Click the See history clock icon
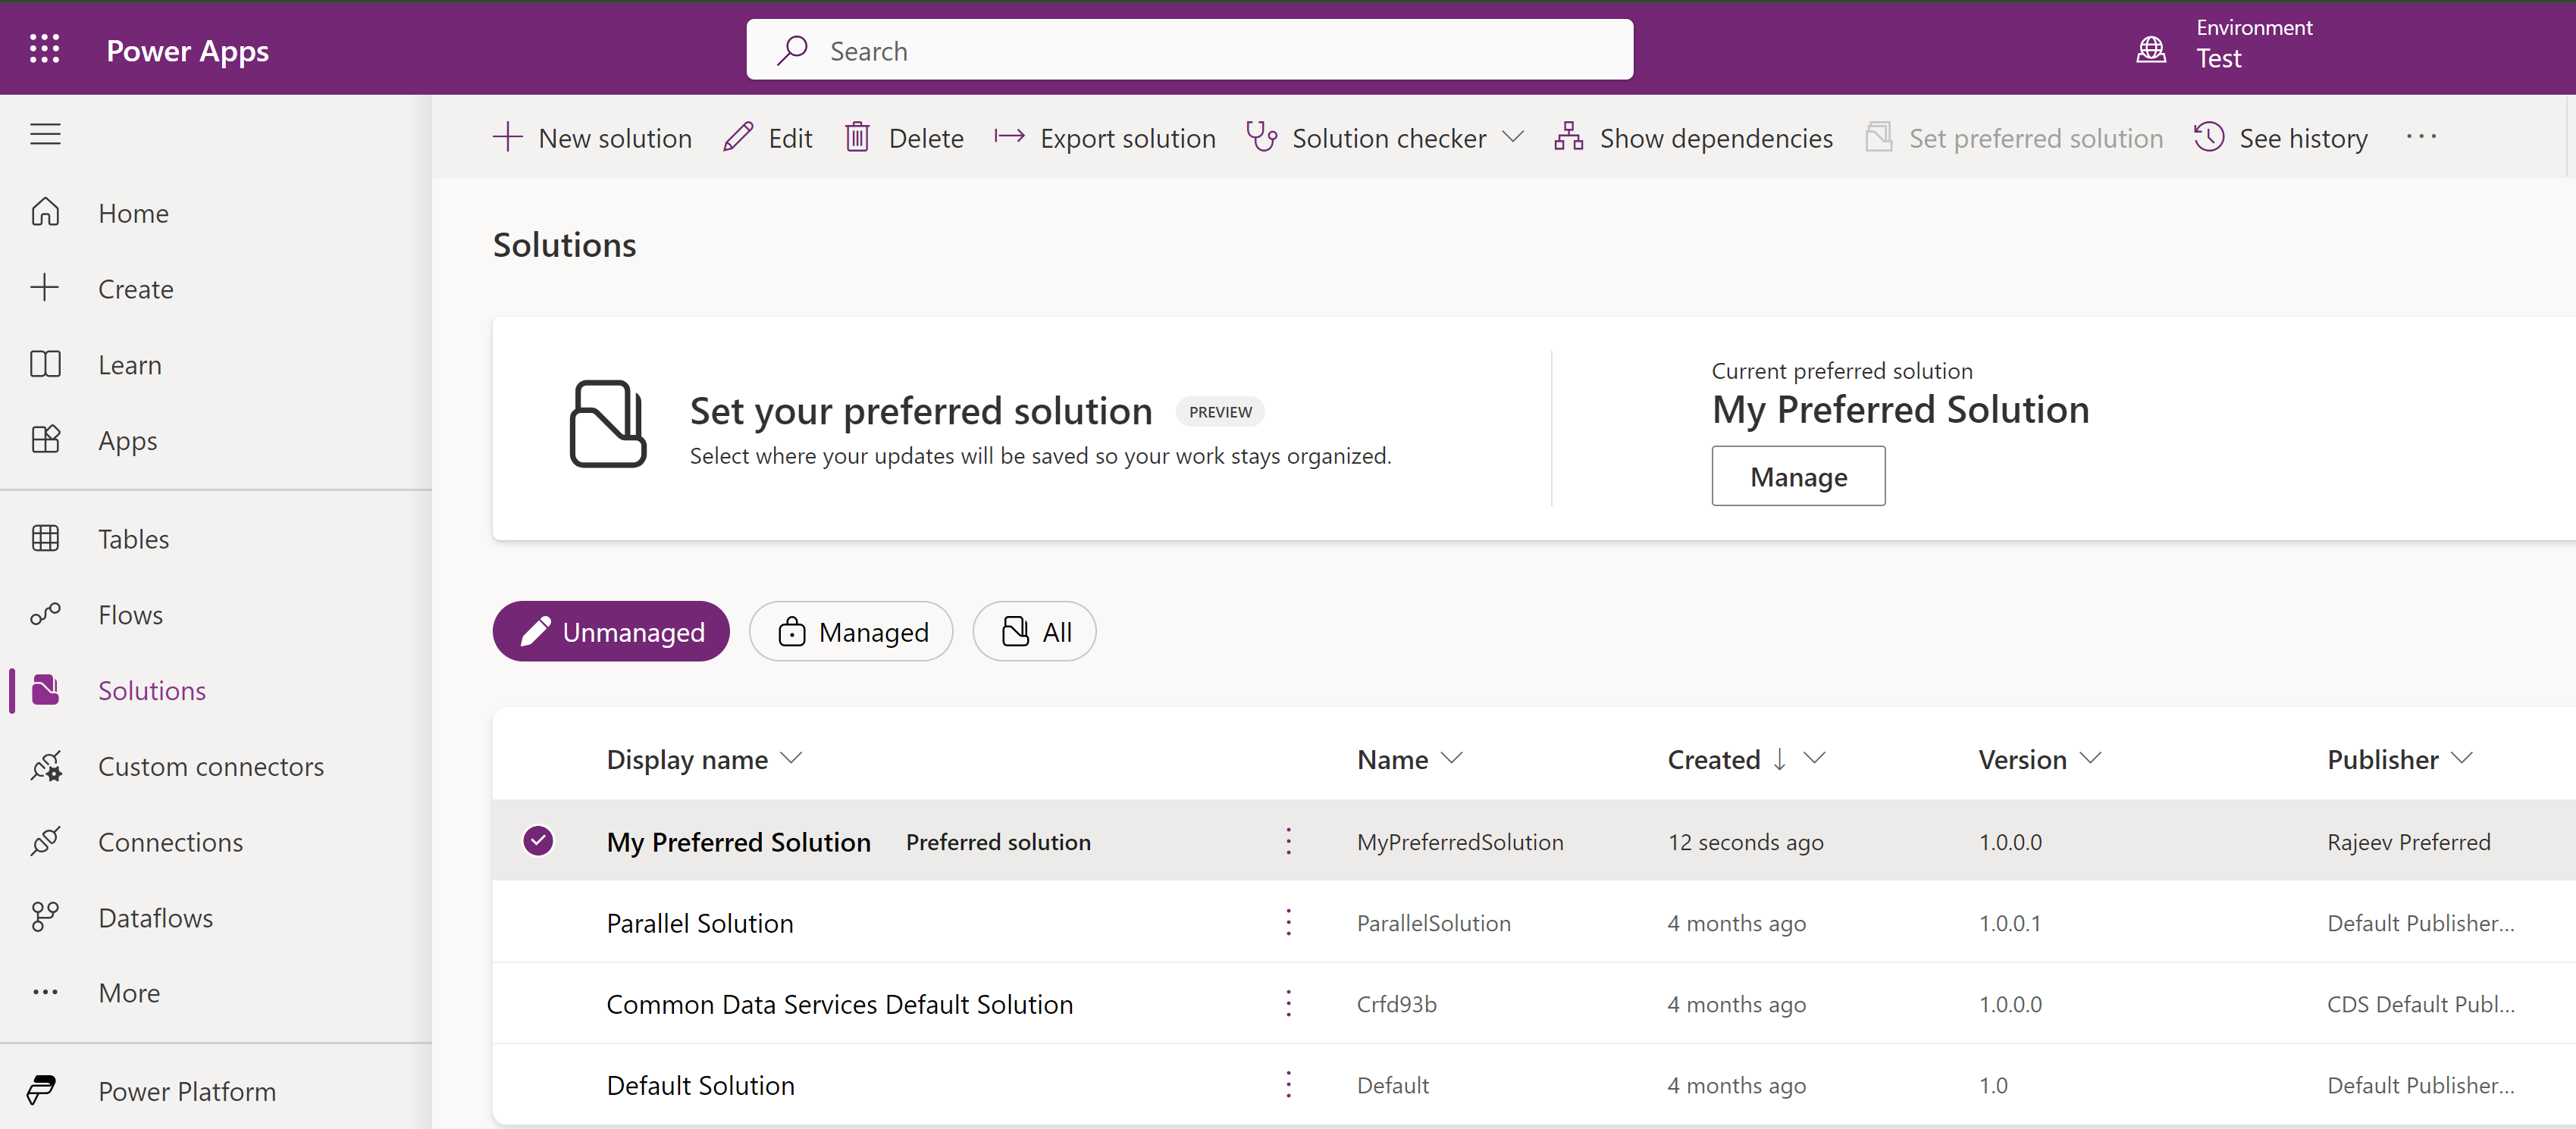The height and width of the screenshot is (1129, 2576). tap(2209, 137)
